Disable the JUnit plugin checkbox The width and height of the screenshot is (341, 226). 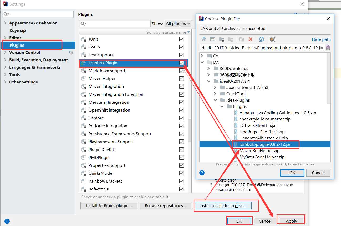click(181, 39)
